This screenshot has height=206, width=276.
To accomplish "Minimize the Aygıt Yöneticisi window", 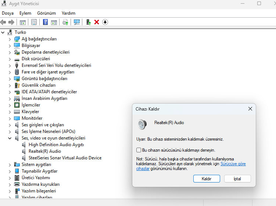I will click(x=243, y=4).
